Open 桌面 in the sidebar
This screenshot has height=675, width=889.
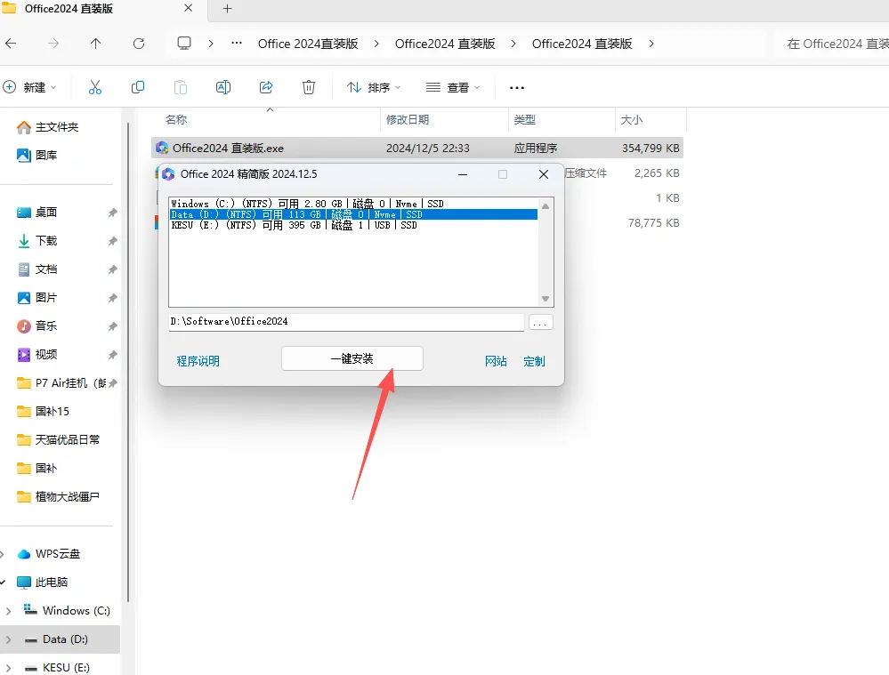37,213
